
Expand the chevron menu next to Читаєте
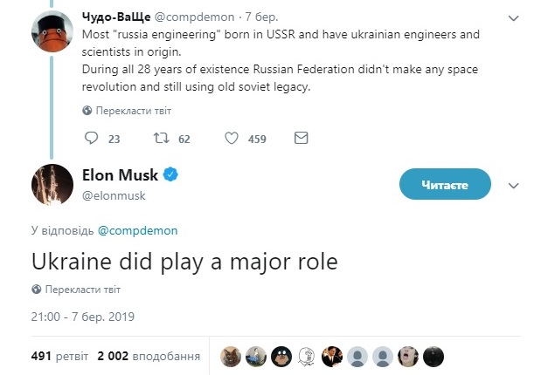514,185
